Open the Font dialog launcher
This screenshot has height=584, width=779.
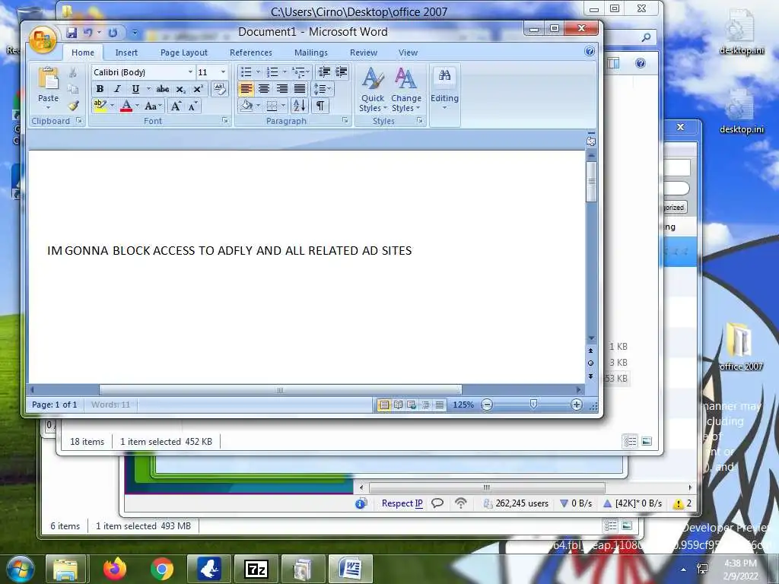pos(225,121)
